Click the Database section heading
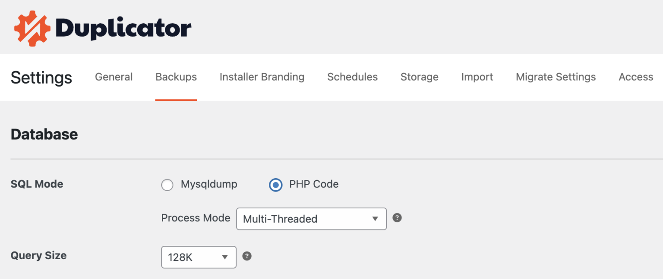663x279 pixels. (x=44, y=134)
